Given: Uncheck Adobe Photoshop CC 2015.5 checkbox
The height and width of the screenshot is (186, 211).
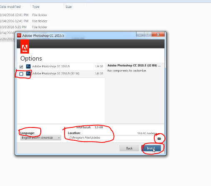Looking at the screenshot, I should (21, 67).
